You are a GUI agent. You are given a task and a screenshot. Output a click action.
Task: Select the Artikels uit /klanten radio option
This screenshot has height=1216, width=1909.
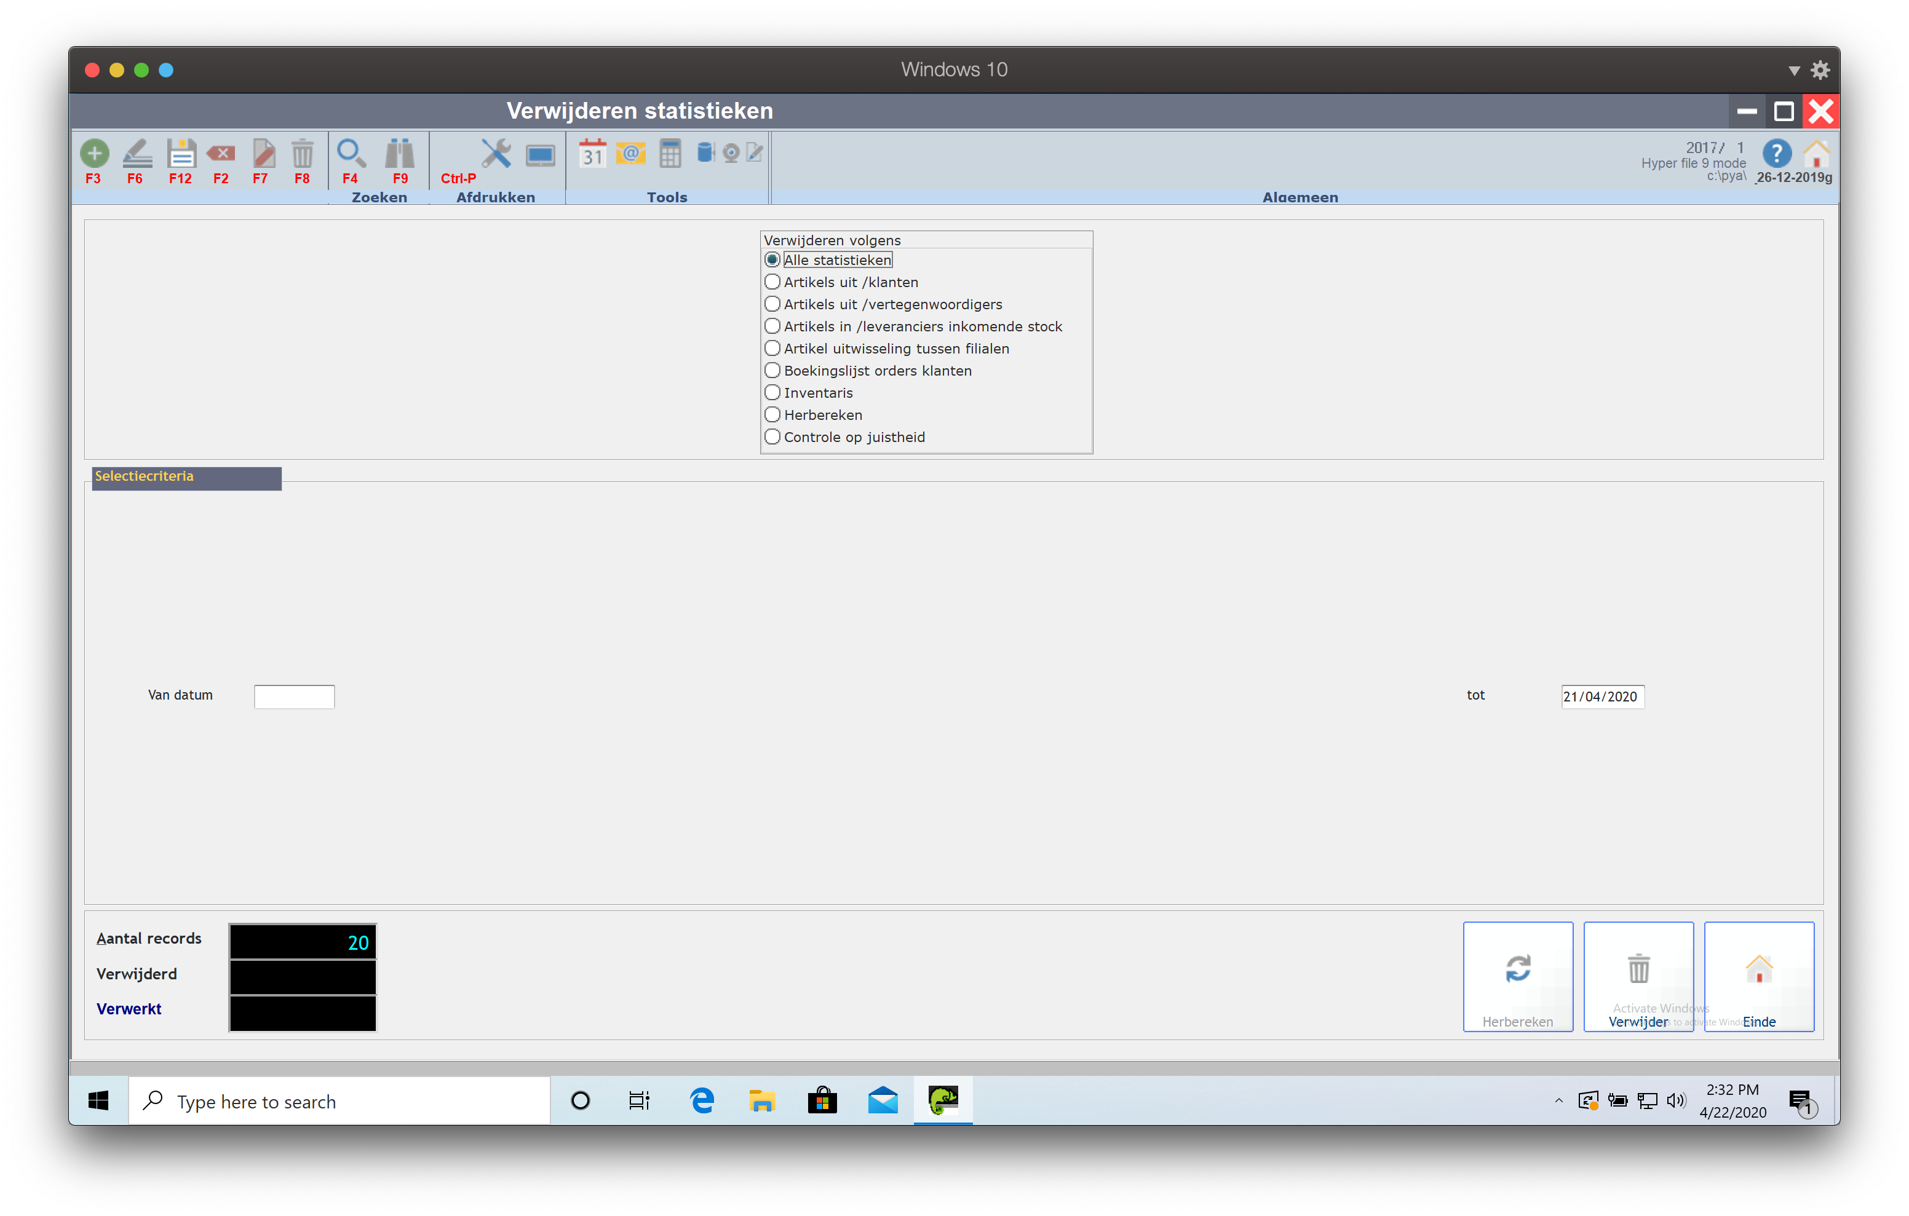[772, 282]
